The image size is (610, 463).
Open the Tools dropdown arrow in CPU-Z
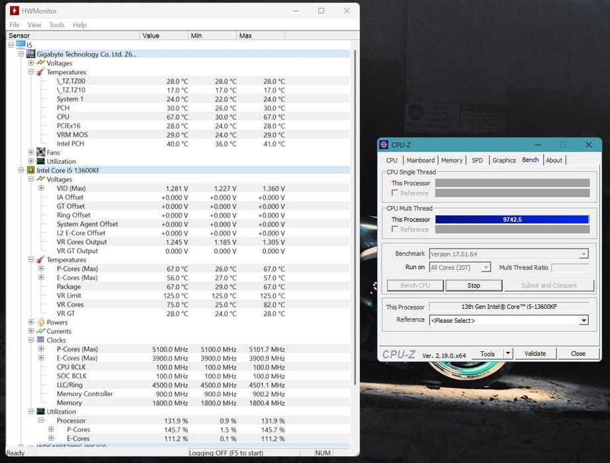tap(507, 353)
